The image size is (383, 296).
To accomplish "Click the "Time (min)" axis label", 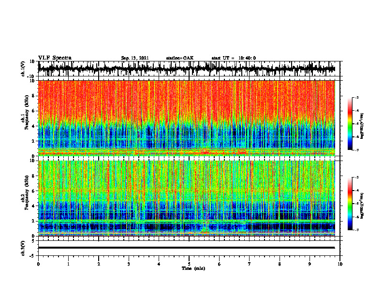I will [193, 268].
